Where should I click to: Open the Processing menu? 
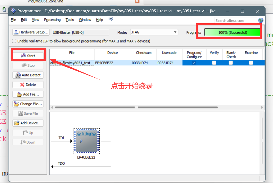[x=52, y=20]
